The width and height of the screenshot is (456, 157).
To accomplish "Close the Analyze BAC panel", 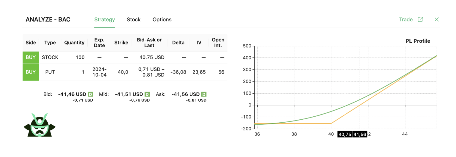I will click(436, 20).
